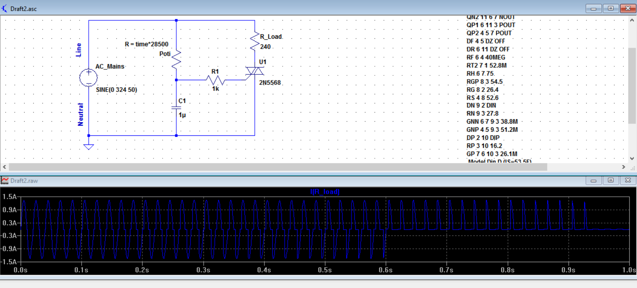Viewport: 637px width, 288px height.
Task: Click the R = time*28500 text
Action: 147,44
